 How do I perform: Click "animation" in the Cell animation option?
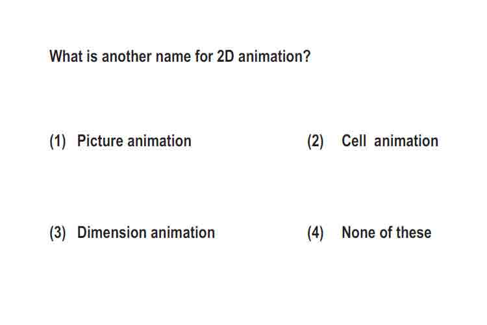406,141
